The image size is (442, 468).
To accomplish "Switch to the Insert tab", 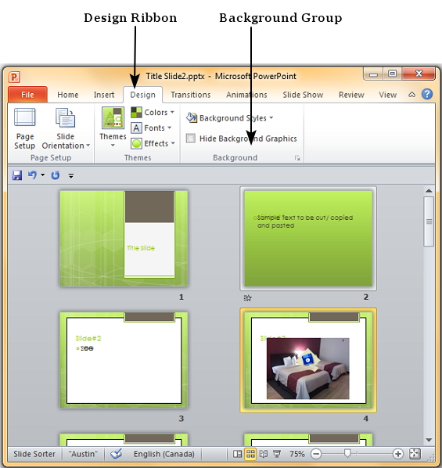I will tap(104, 95).
